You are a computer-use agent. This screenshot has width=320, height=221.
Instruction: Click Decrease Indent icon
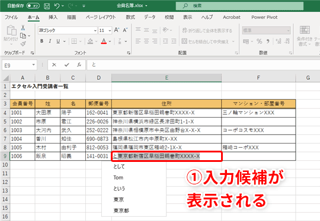click(x=165, y=41)
